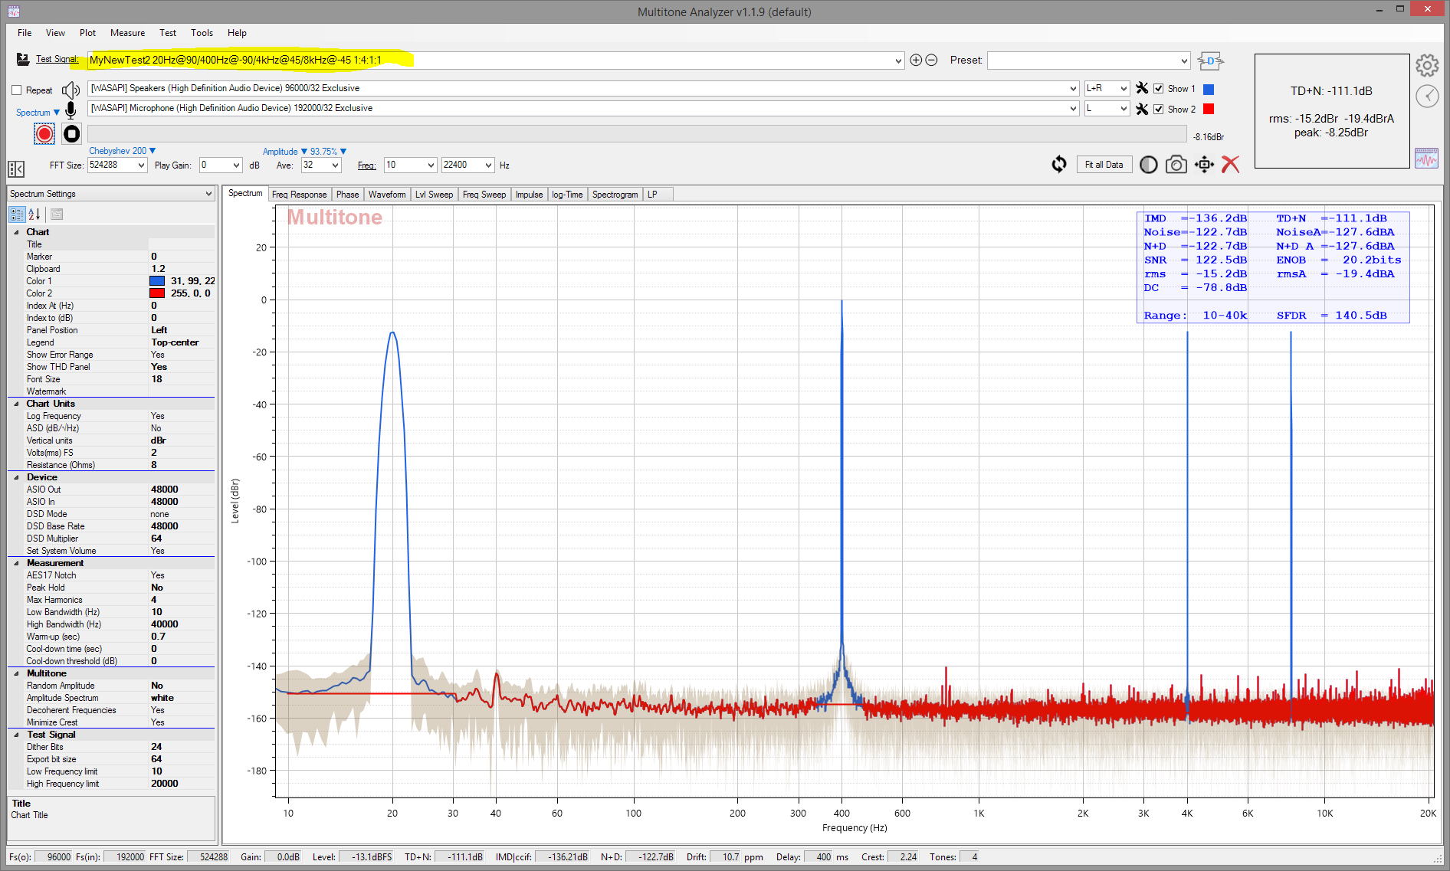This screenshot has height=871, width=1450.
Task: Toggle the half-circle contrast icon
Action: pyautogui.click(x=1148, y=165)
